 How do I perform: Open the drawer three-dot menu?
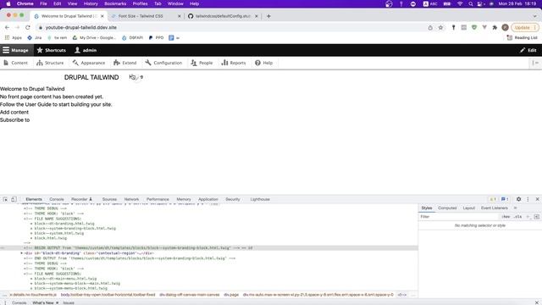pos(5,302)
